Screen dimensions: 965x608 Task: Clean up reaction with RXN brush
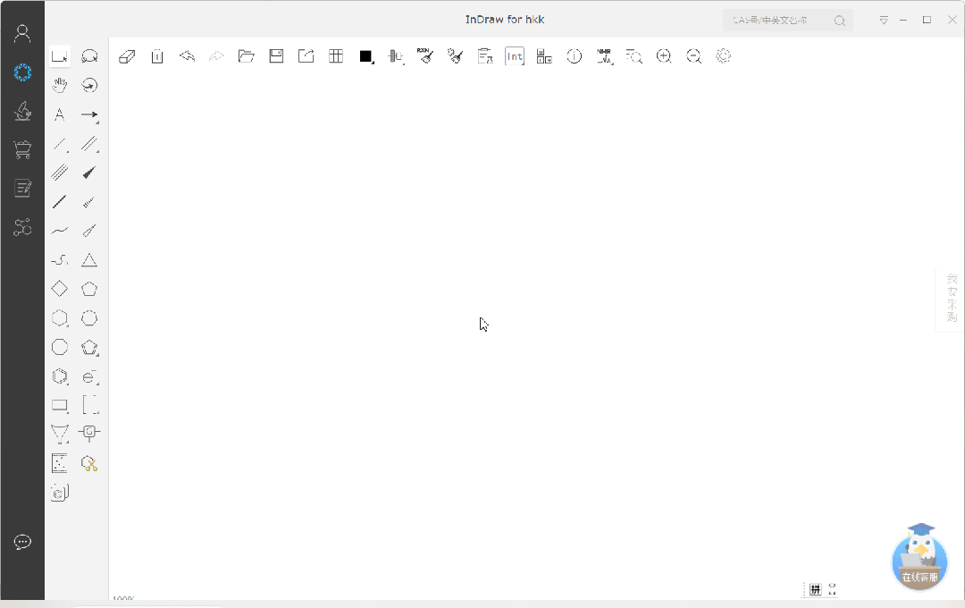(x=424, y=56)
